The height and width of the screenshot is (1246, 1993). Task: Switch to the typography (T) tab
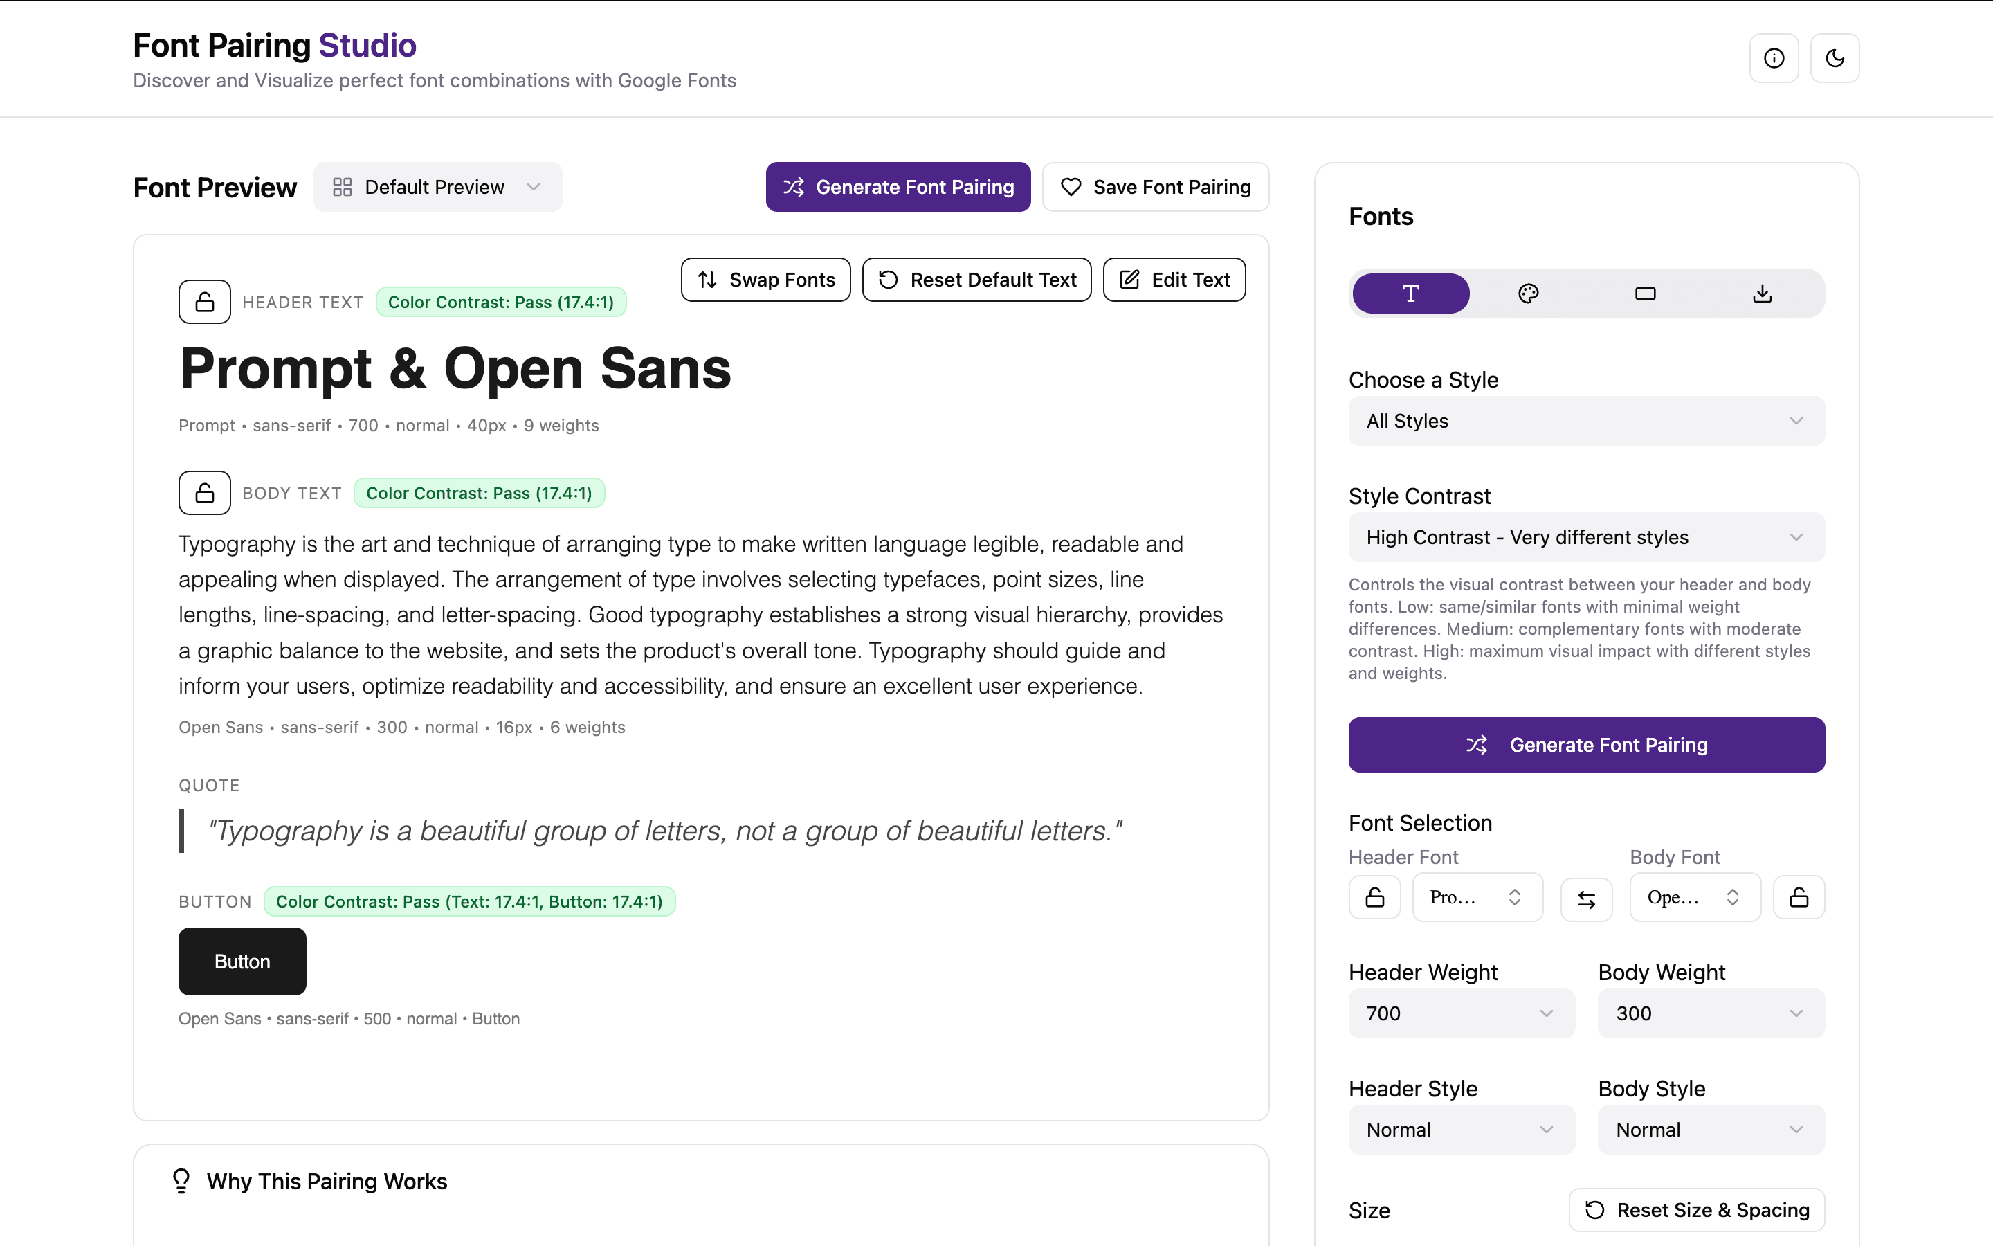1411,294
